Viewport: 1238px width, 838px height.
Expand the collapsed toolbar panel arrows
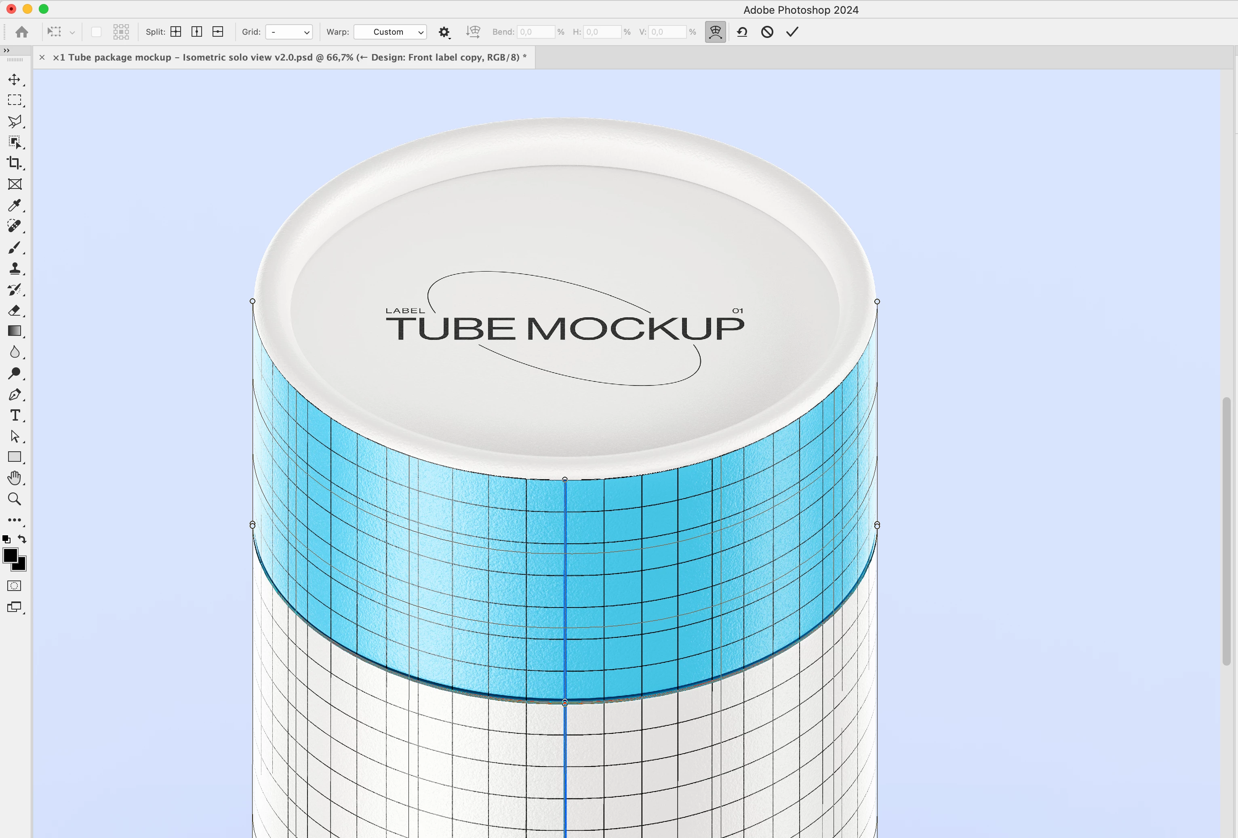6,50
